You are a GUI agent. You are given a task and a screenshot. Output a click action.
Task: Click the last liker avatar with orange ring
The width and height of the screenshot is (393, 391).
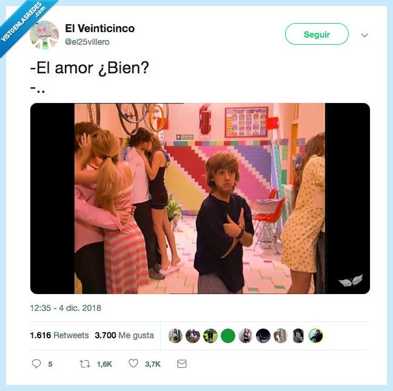(316, 336)
